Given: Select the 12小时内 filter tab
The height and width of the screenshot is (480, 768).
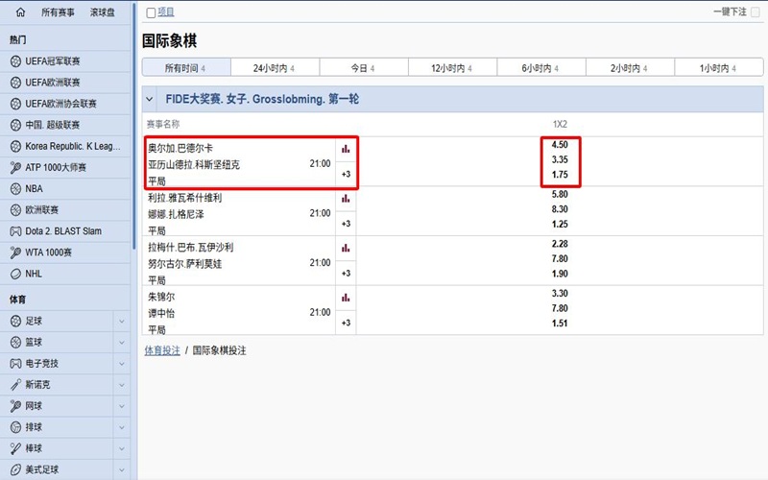Looking at the screenshot, I should pyautogui.click(x=452, y=67).
